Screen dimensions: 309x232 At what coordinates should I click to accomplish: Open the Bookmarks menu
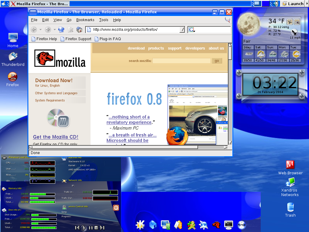click(85, 20)
